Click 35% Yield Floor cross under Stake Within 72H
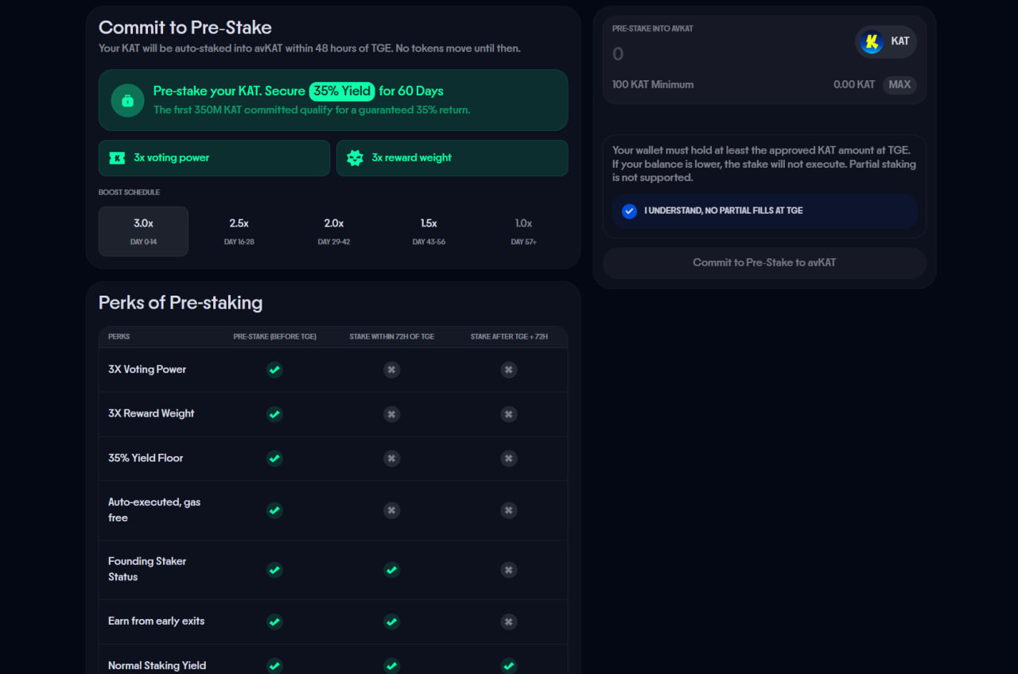 [x=391, y=459]
